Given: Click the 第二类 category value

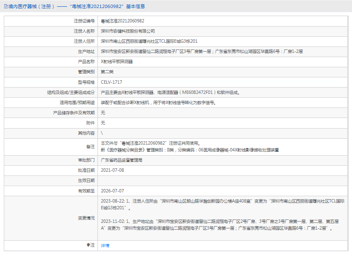Looking at the screenshot, I should tap(107, 72).
